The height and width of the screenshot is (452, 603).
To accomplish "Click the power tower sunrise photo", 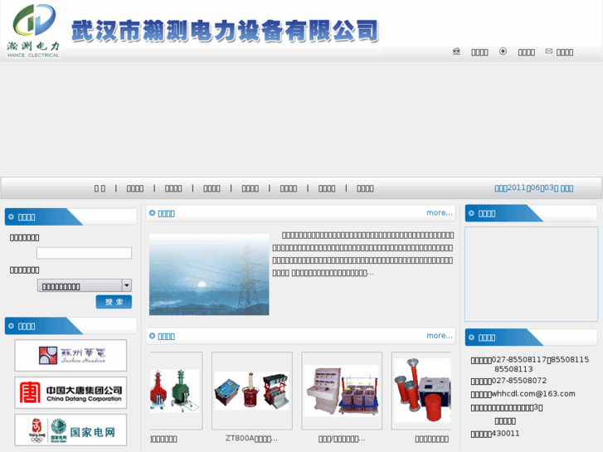I will tap(209, 275).
